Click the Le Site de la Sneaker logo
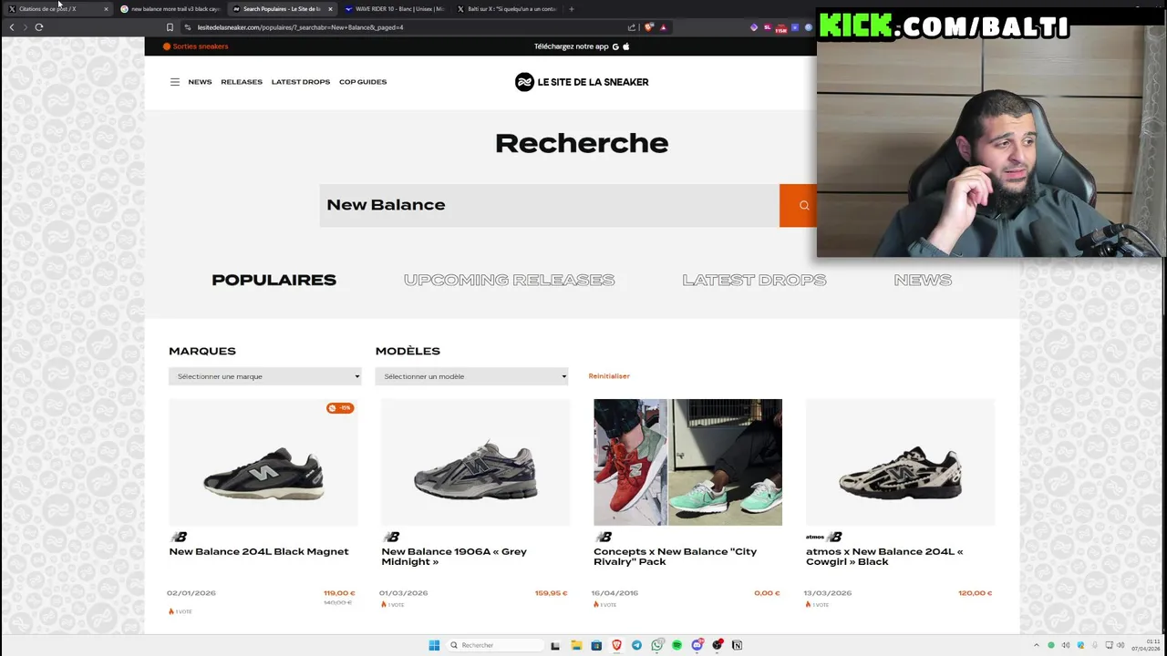1167x656 pixels. click(582, 82)
